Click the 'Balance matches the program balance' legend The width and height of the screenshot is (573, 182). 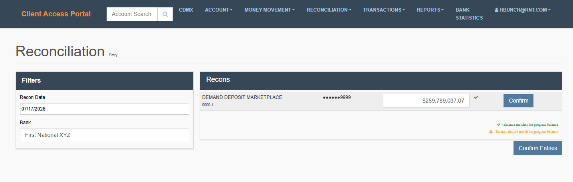[527, 125]
